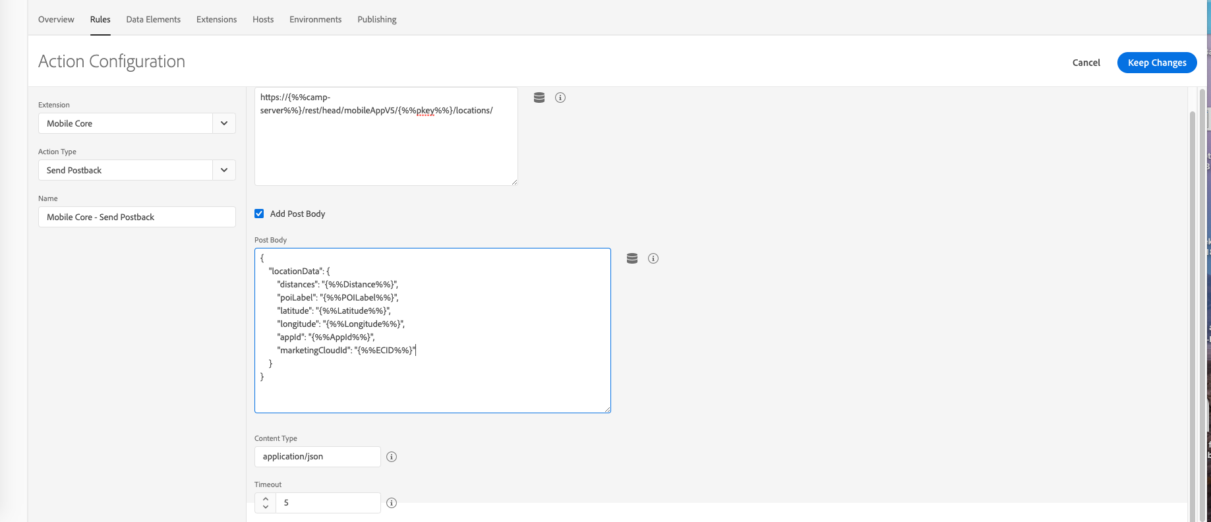Click Content Type info icon
This screenshot has height=522, width=1211.
(x=392, y=457)
